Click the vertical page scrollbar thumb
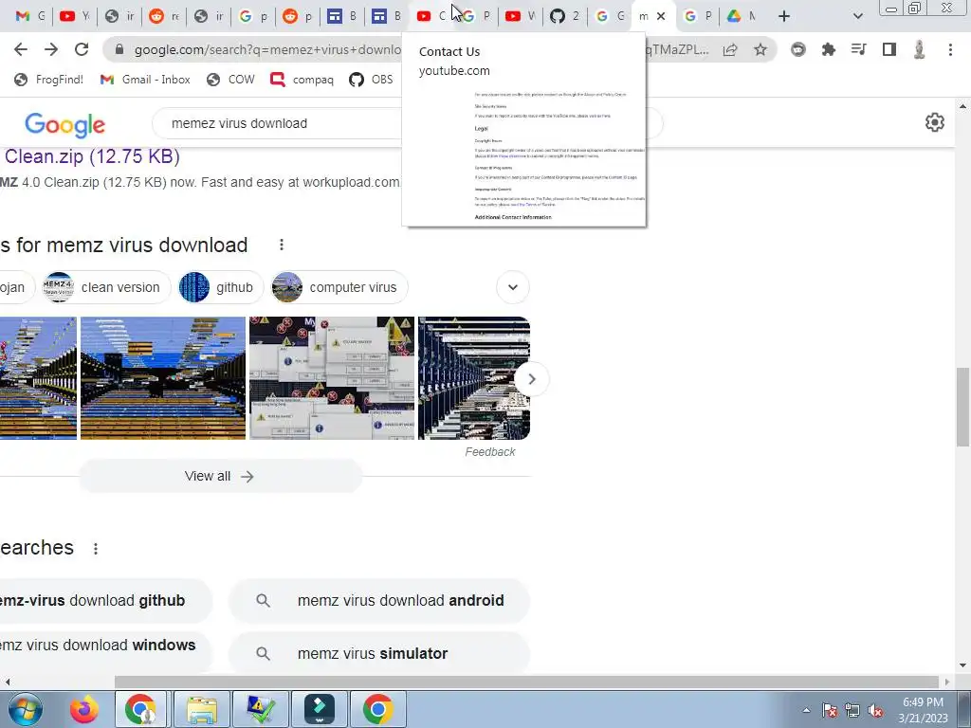Viewport: 971px width, 728px height. pos(962,407)
